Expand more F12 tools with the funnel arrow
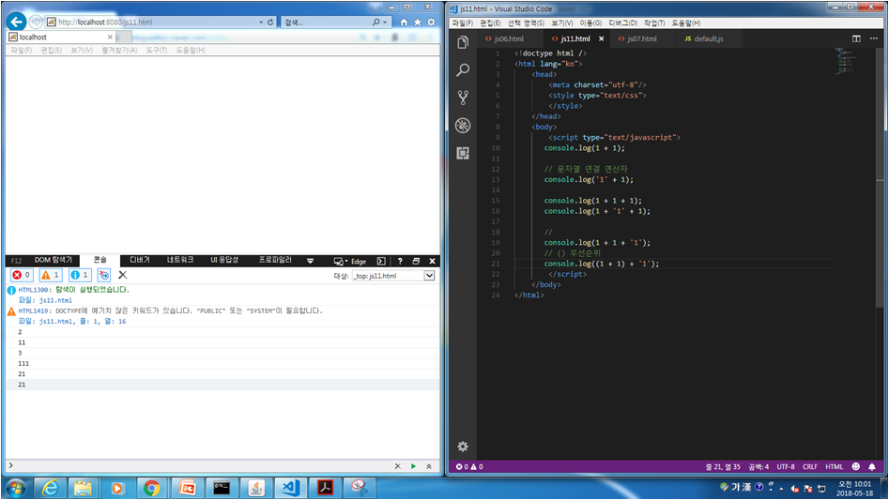 coord(310,261)
